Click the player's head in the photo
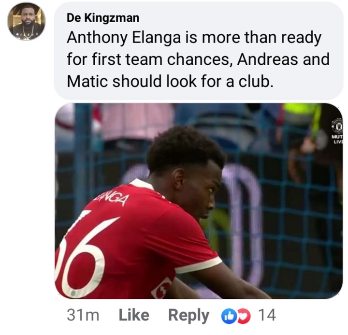 pos(186,164)
